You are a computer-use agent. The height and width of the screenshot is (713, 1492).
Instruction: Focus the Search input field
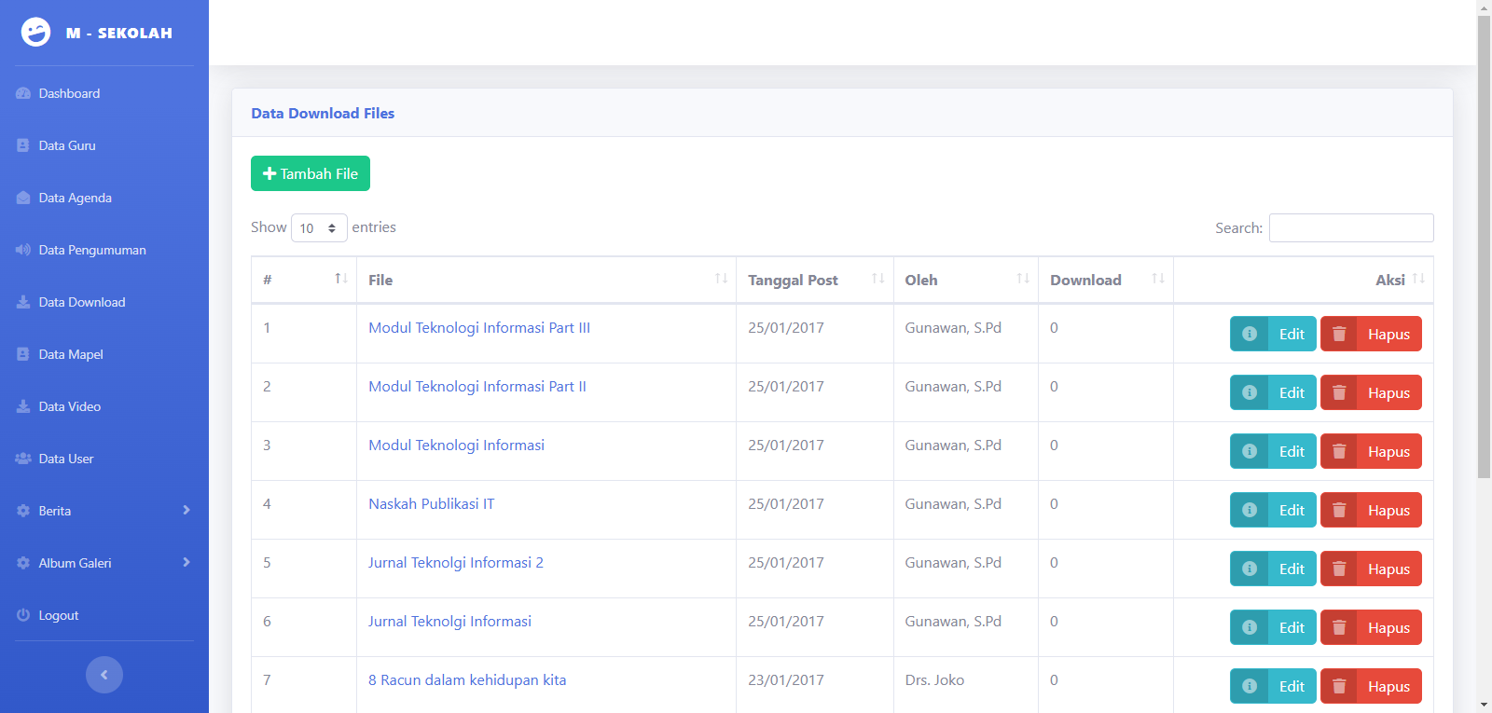click(x=1350, y=228)
